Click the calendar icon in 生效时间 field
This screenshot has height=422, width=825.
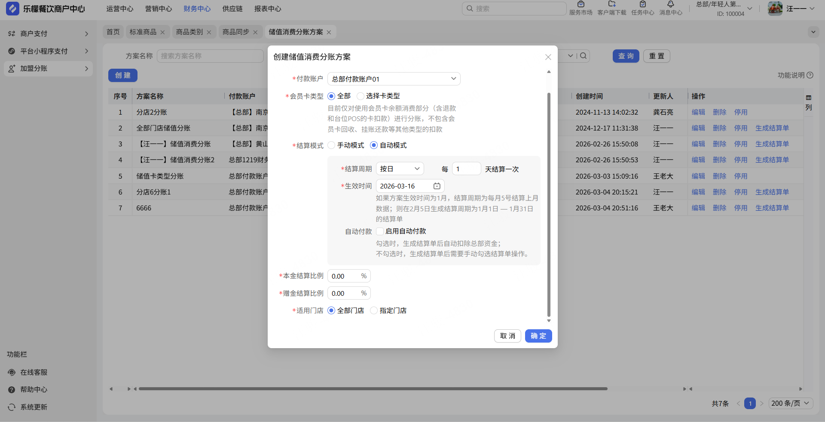[x=437, y=186]
